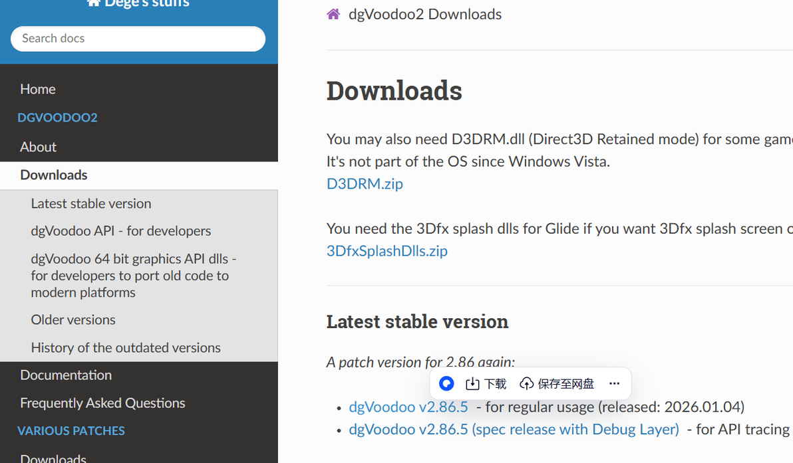
Task: Focus the Search docs input field
Action: point(138,39)
